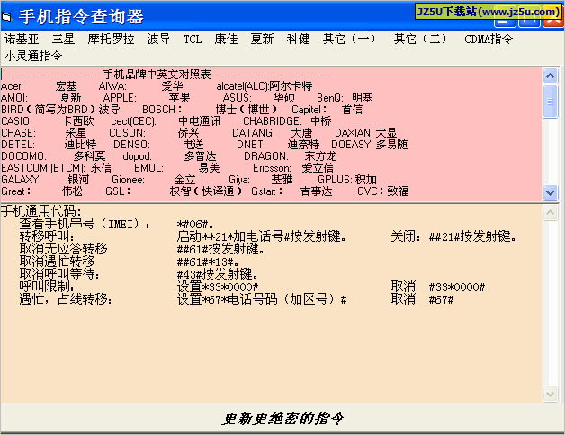Click the 呼叫限制 label
The height and width of the screenshot is (435, 565).
pyautogui.click(x=47, y=287)
